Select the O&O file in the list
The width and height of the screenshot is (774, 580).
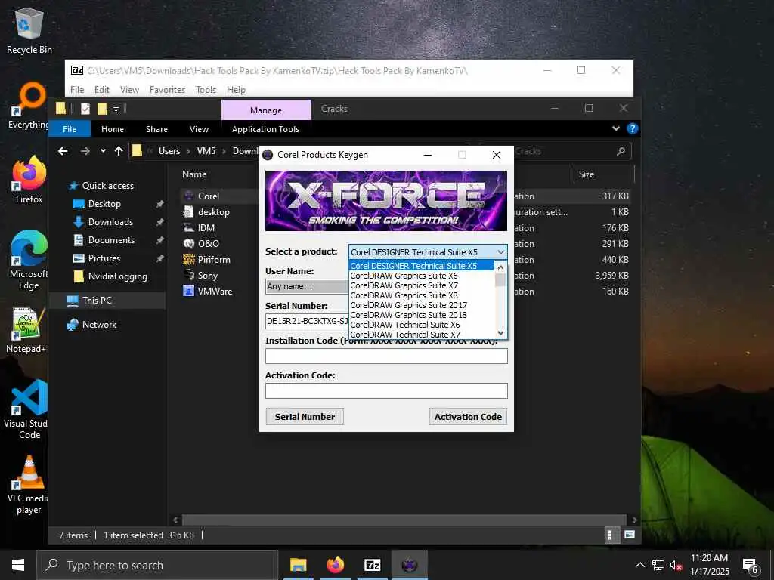(209, 244)
